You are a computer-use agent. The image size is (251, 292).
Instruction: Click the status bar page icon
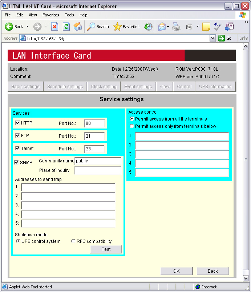click(x=5, y=287)
